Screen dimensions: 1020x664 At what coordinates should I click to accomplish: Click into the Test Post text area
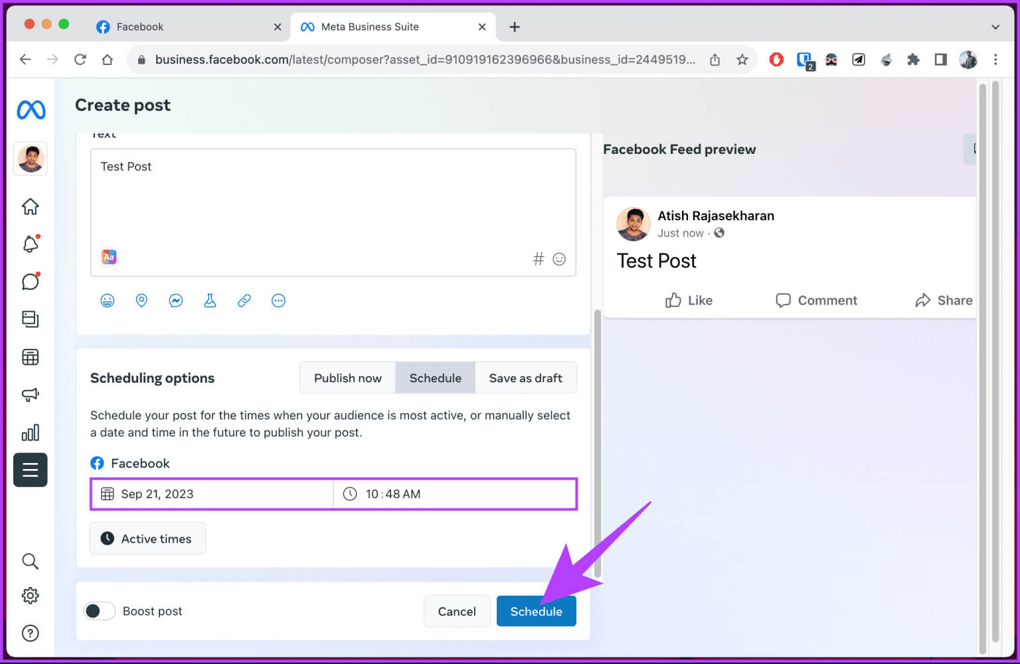[333, 212]
